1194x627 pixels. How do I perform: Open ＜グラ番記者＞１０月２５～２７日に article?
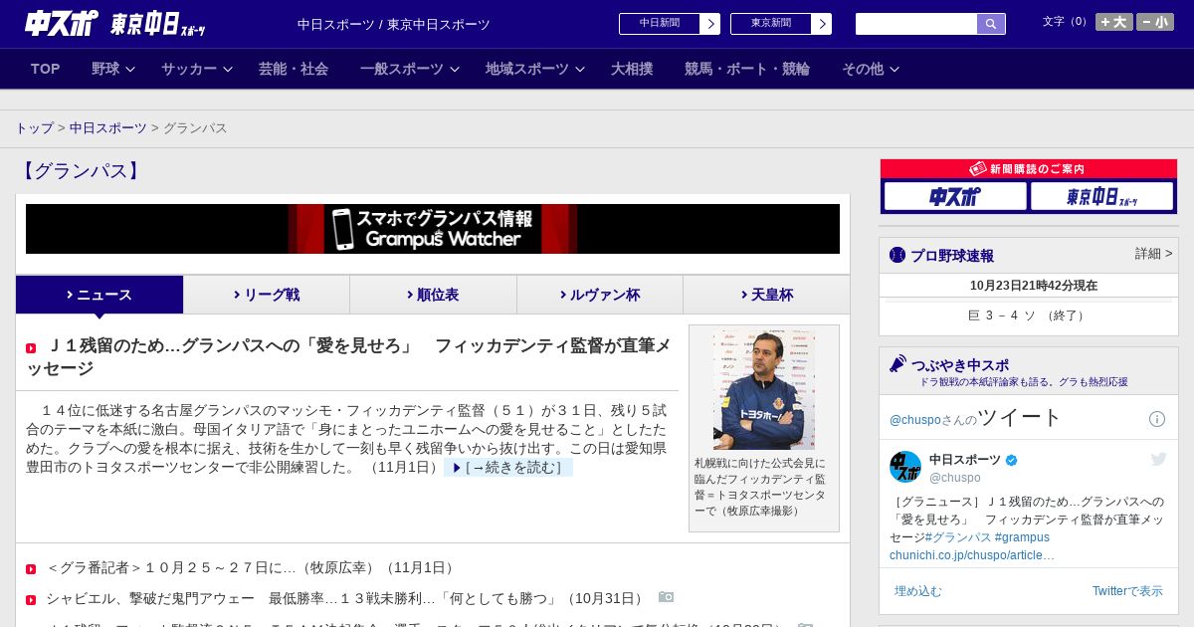[x=251, y=567]
